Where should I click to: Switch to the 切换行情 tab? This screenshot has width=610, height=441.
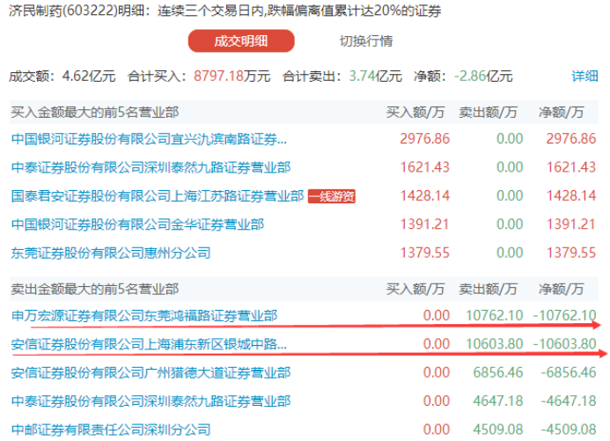pyautogui.click(x=366, y=40)
